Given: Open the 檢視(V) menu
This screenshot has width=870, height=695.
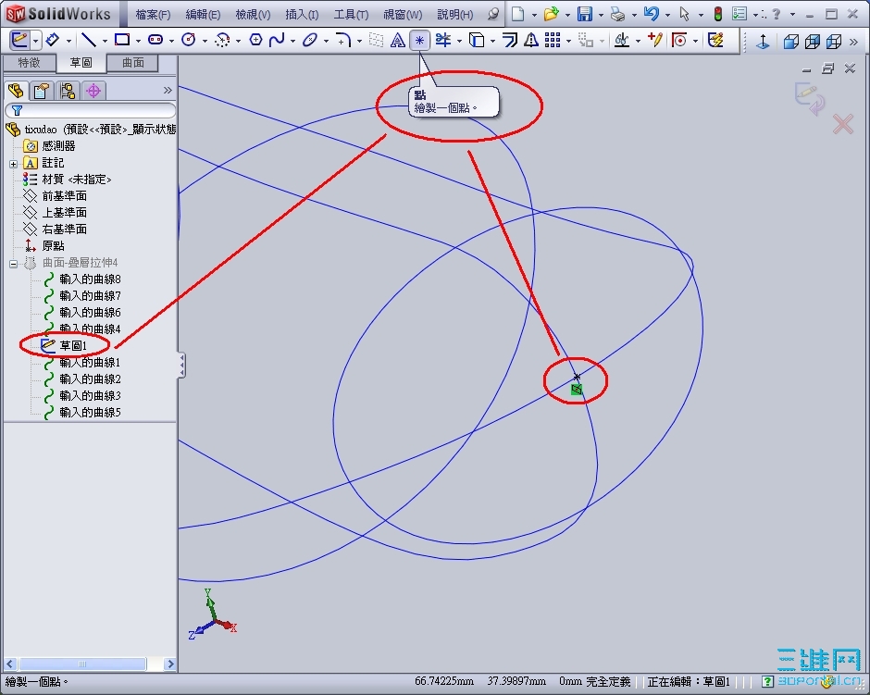Looking at the screenshot, I should [x=253, y=15].
